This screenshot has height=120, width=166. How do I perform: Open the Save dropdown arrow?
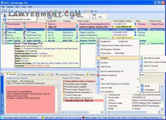tap(9, 11)
